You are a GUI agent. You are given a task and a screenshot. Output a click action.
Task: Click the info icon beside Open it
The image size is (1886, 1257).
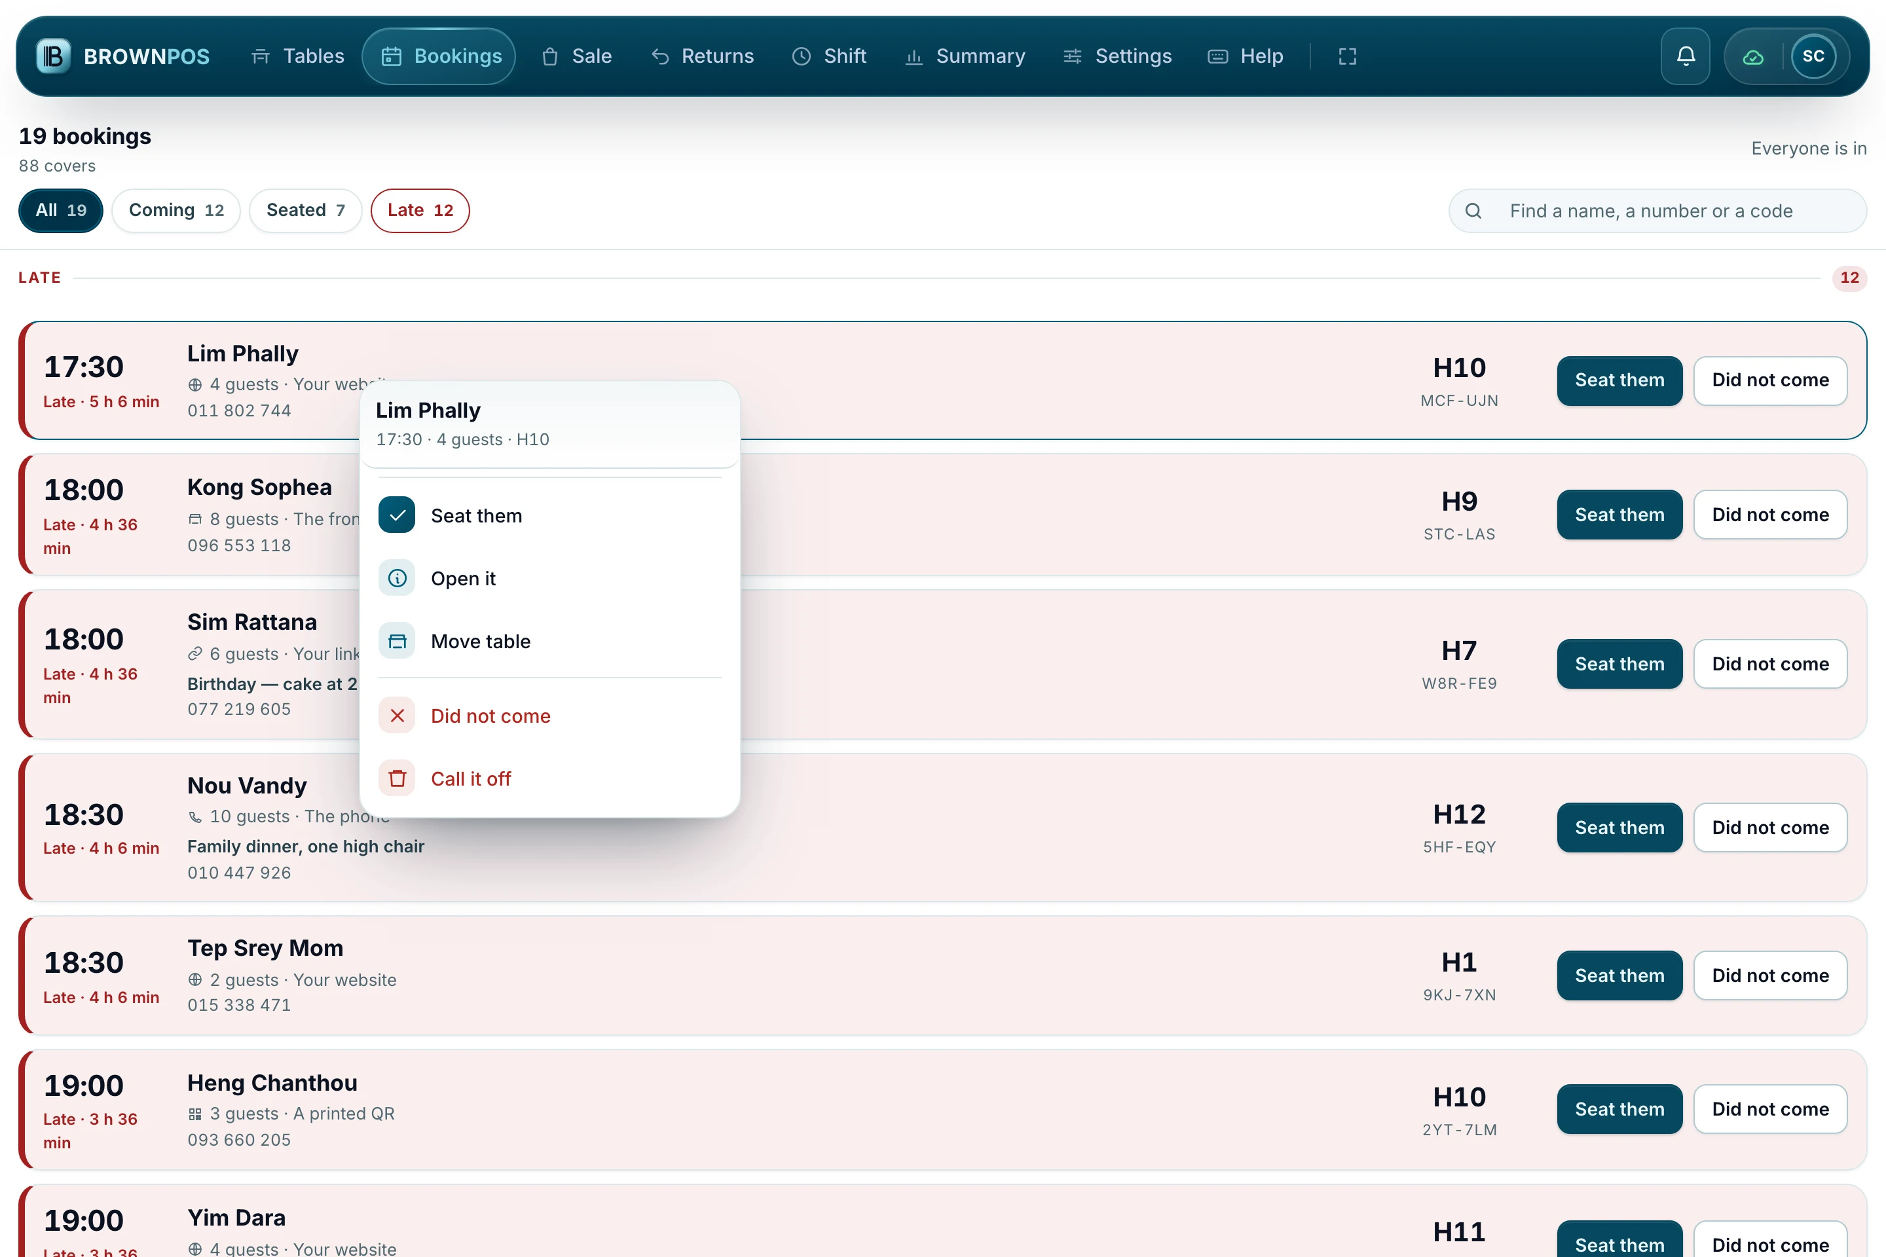[397, 578]
